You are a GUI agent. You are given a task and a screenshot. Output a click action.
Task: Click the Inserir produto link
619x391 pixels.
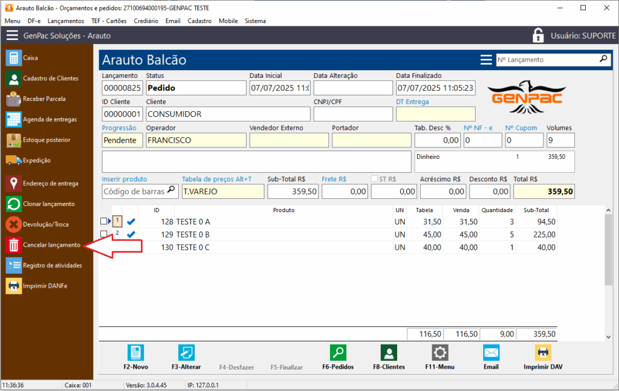tap(124, 179)
